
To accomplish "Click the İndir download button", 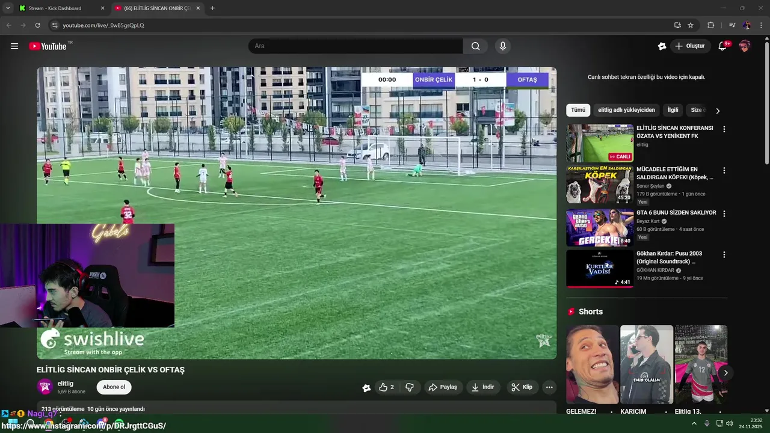I will pos(482,387).
